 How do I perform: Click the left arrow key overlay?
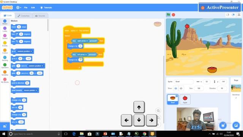pyautogui.click(x=126, y=120)
